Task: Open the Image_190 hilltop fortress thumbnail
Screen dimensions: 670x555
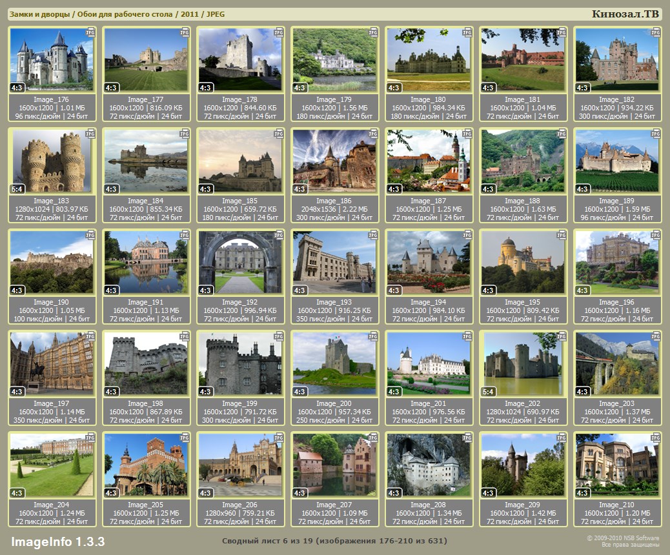Action: click(x=52, y=262)
